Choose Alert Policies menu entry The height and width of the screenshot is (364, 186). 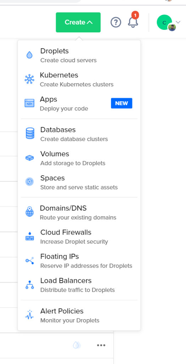79,315
